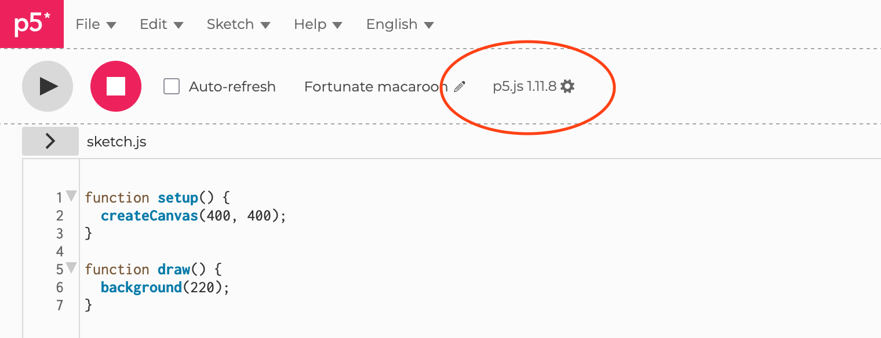The image size is (881, 338).
Task: Select the sketch.js tab
Action: 117,141
